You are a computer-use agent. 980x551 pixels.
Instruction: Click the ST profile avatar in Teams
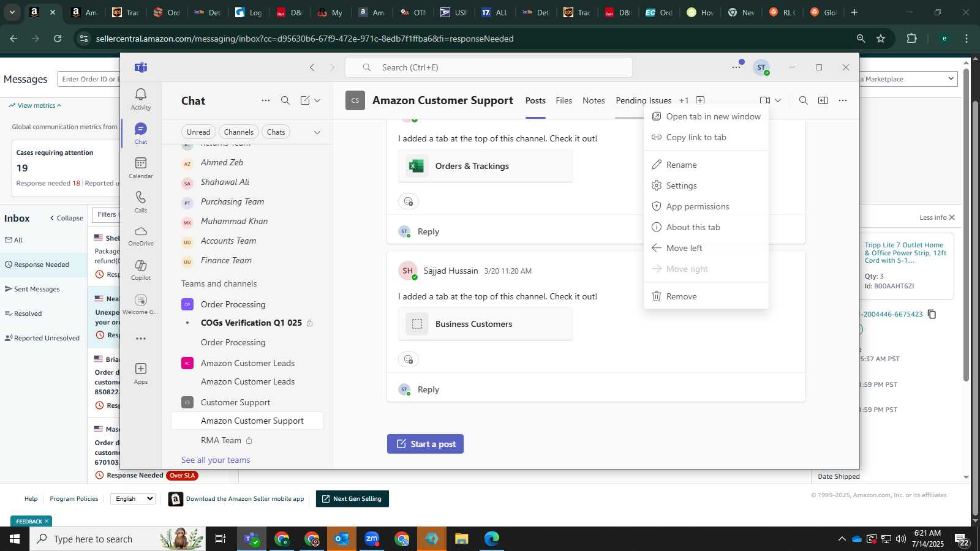[761, 67]
